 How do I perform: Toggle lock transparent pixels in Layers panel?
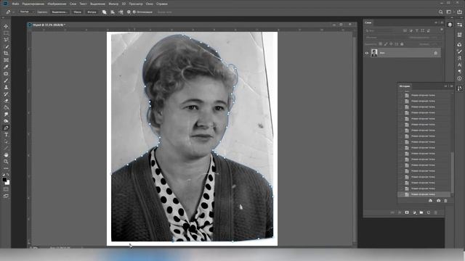pos(381,44)
